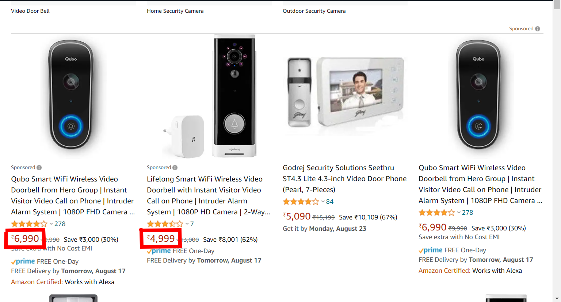Expand rating chevron of first Qubo listing
The width and height of the screenshot is (561, 302).
[x=51, y=224]
